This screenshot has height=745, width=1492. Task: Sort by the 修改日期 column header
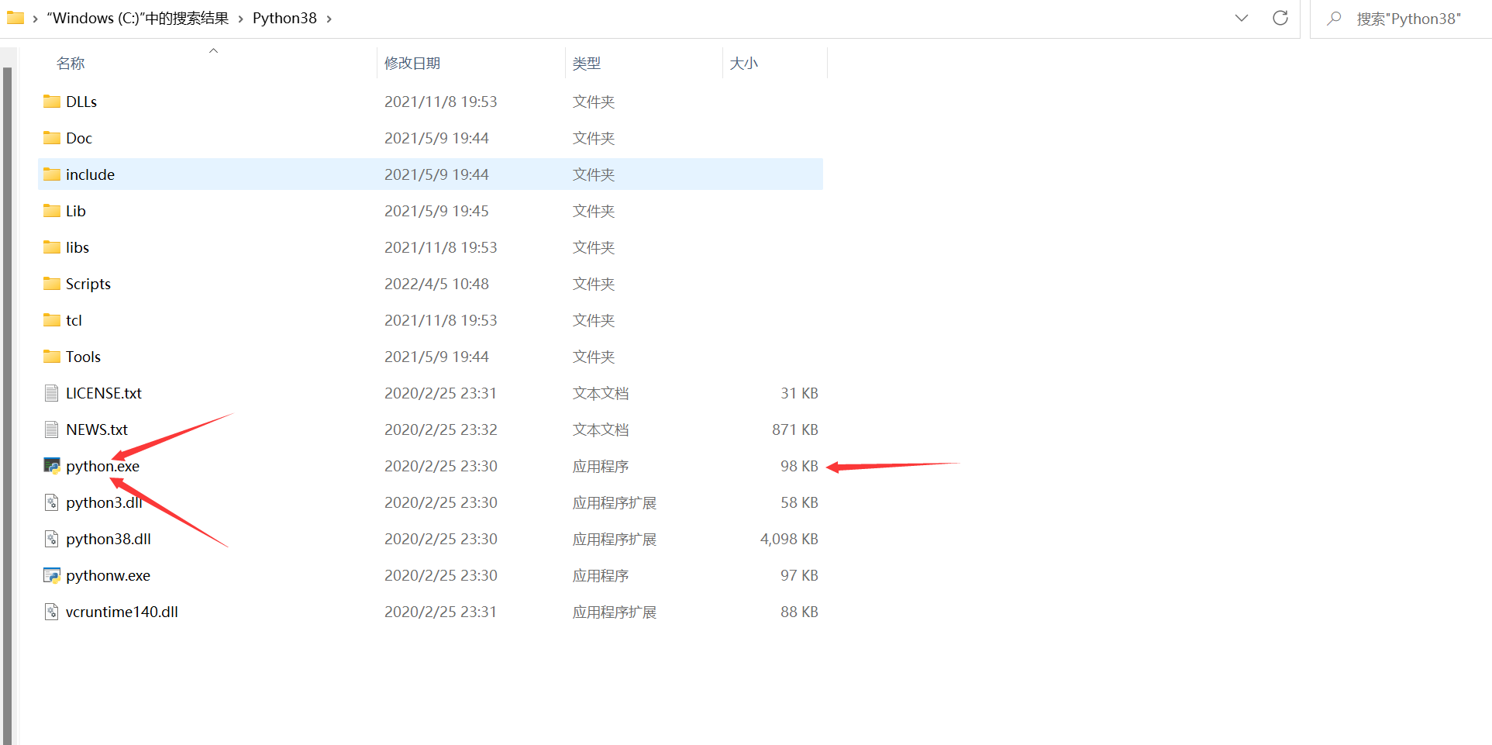(412, 64)
